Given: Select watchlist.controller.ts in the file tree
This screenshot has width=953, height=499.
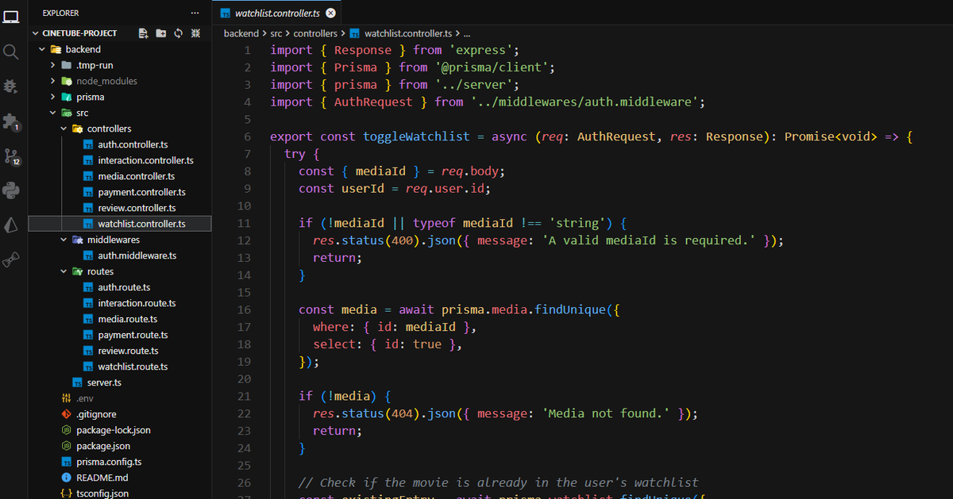Looking at the screenshot, I should 119,224.
